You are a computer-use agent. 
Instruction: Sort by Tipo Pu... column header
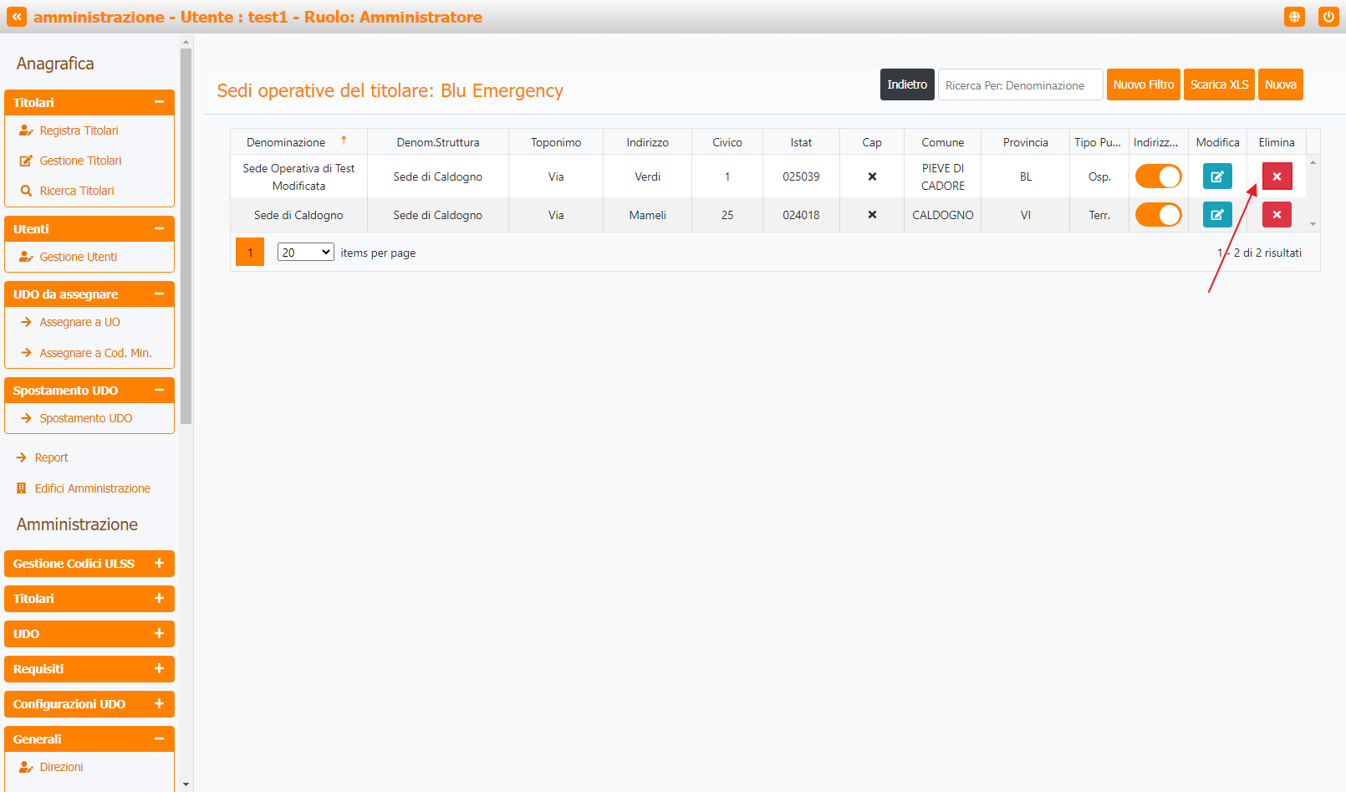pyautogui.click(x=1099, y=142)
